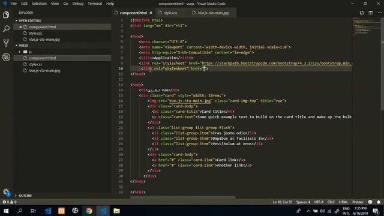Open notifications bell in status bar
The image size is (384, 216).
[x=379, y=202]
